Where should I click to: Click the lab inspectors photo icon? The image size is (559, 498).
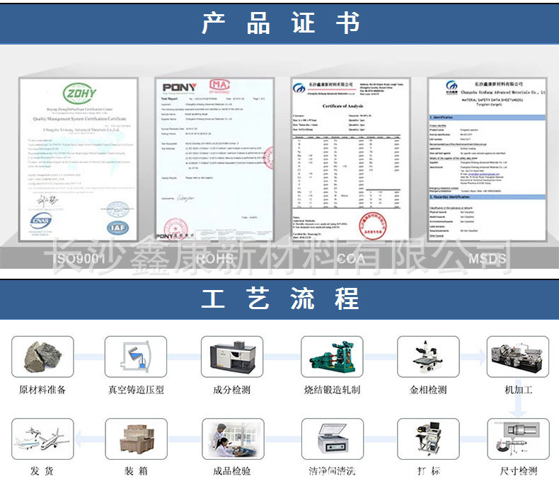click(x=233, y=439)
